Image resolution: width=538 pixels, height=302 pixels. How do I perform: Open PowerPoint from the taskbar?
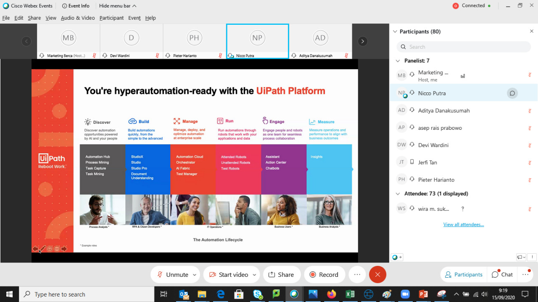(x=424, y=294)
